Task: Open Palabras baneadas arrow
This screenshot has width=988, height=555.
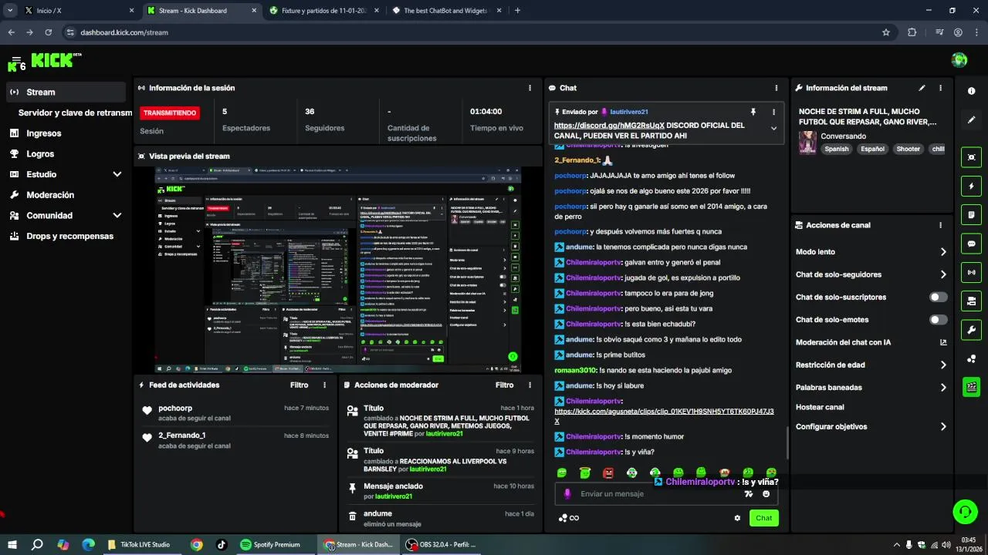Action: click(x=943, y=388)
